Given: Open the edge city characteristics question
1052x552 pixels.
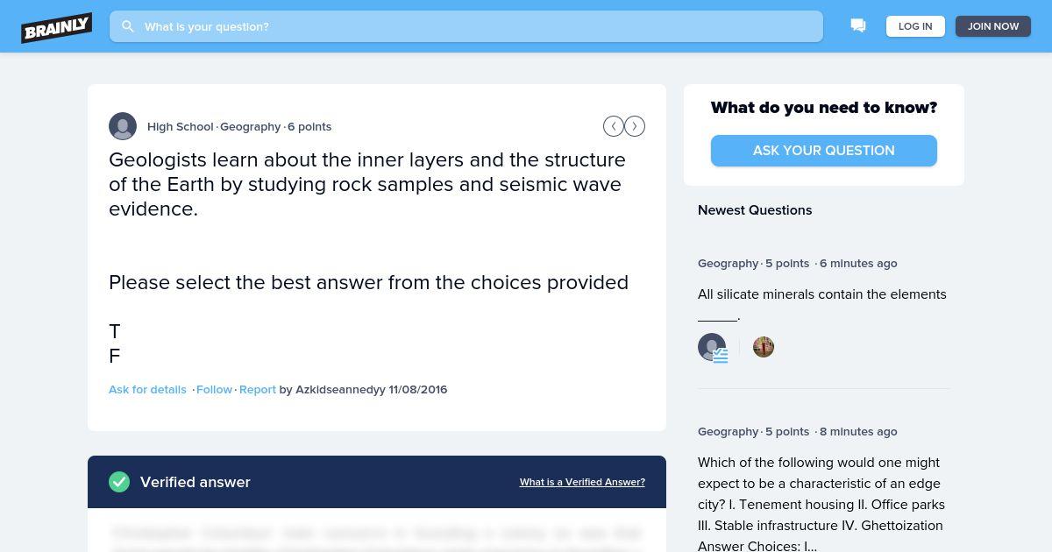Looking at the screenshot, I should click(x=821, y=505).
